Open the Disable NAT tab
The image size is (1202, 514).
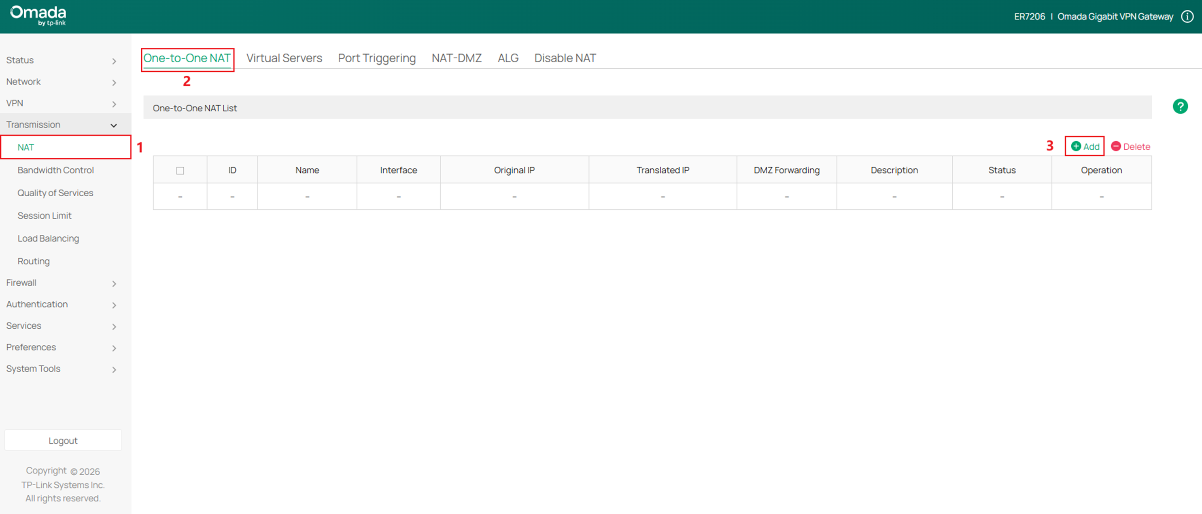(x=565, y=58)
